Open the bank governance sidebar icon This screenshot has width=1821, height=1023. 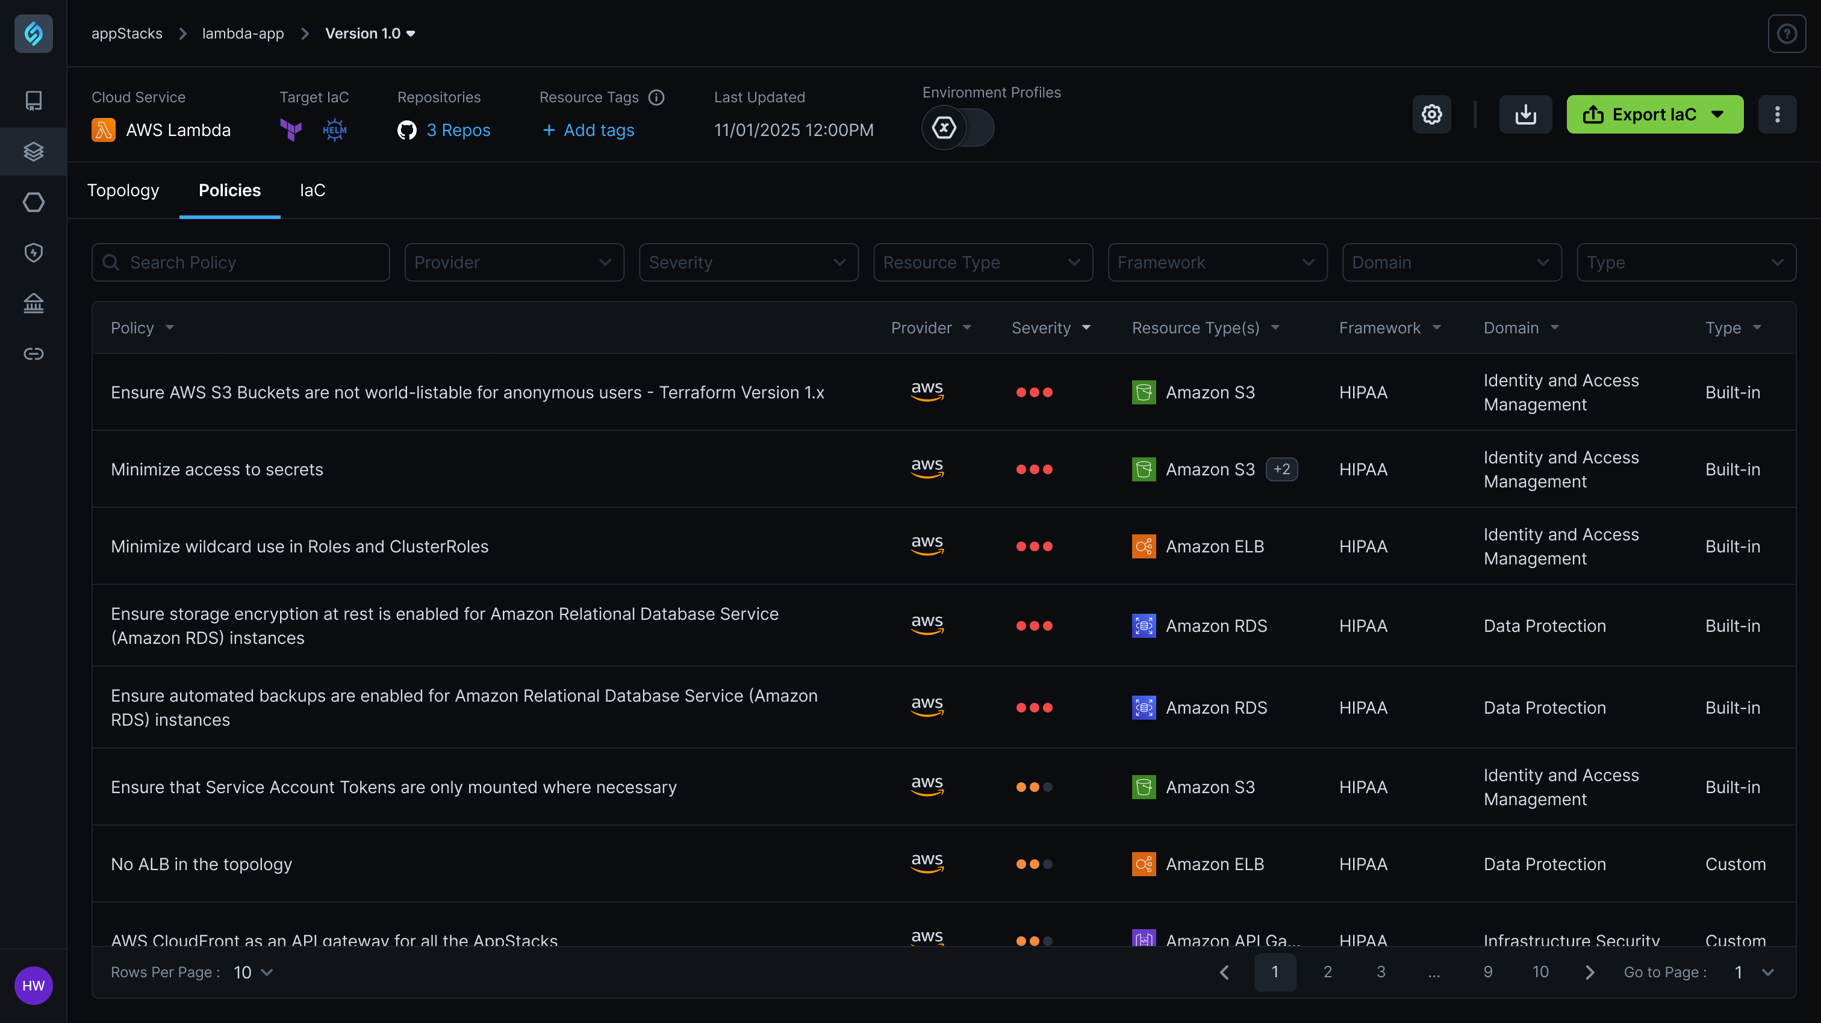(33, 303)
